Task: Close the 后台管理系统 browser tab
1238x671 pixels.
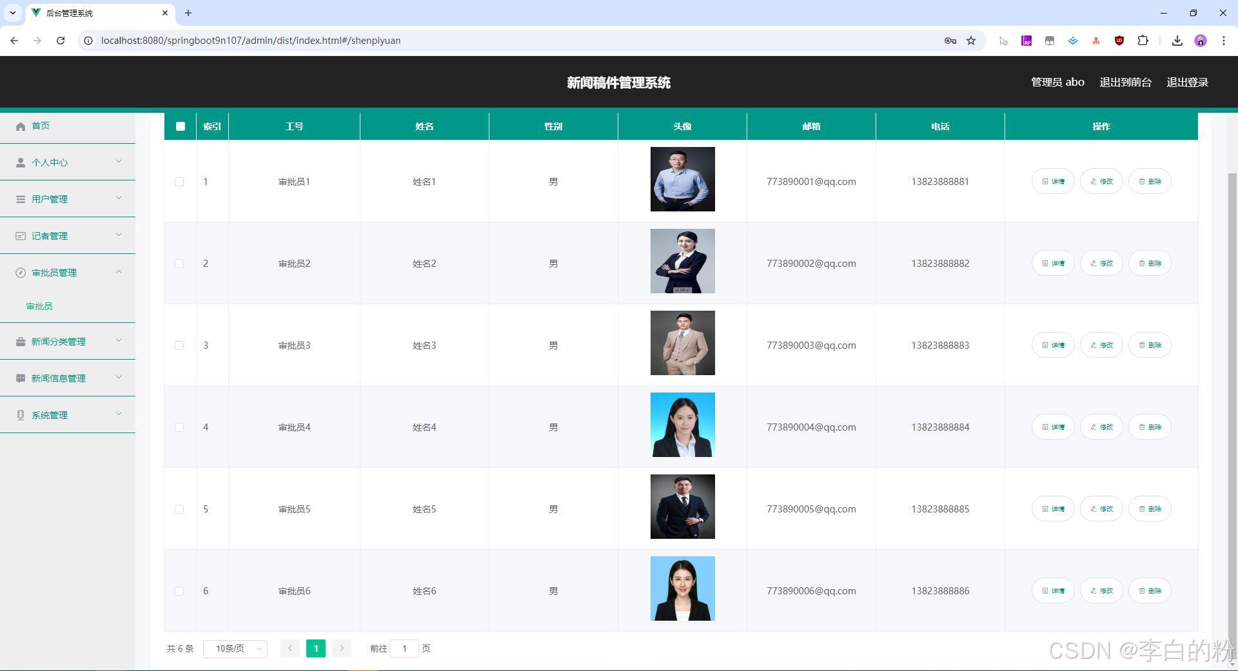Action: click(165, 13)
